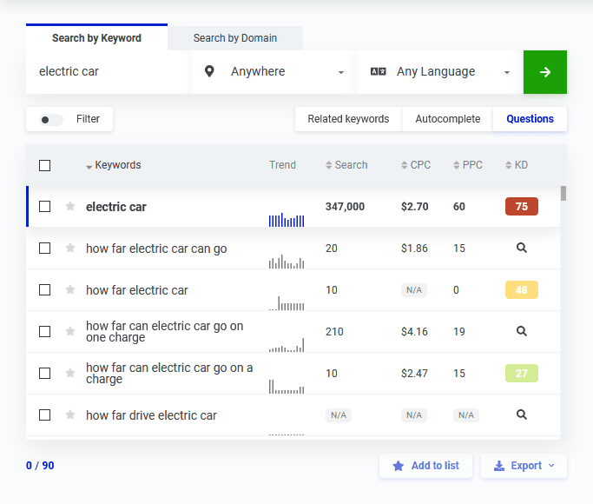Select keyword 'how far drive electric car'

[x=151, y=415]
